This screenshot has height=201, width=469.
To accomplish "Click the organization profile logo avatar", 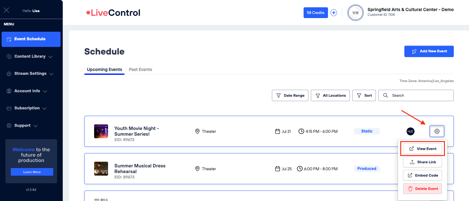I will 355,13.
